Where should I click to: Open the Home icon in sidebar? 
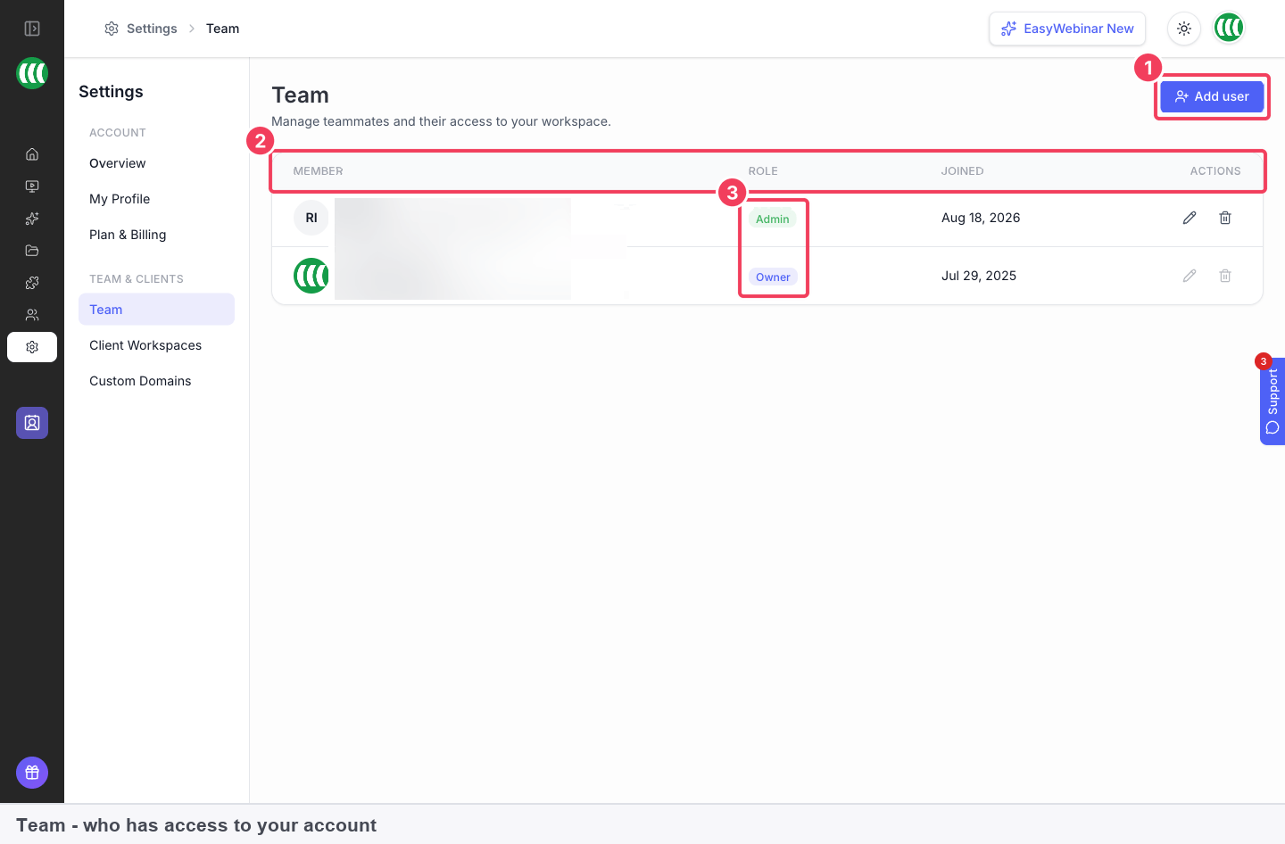32,154
